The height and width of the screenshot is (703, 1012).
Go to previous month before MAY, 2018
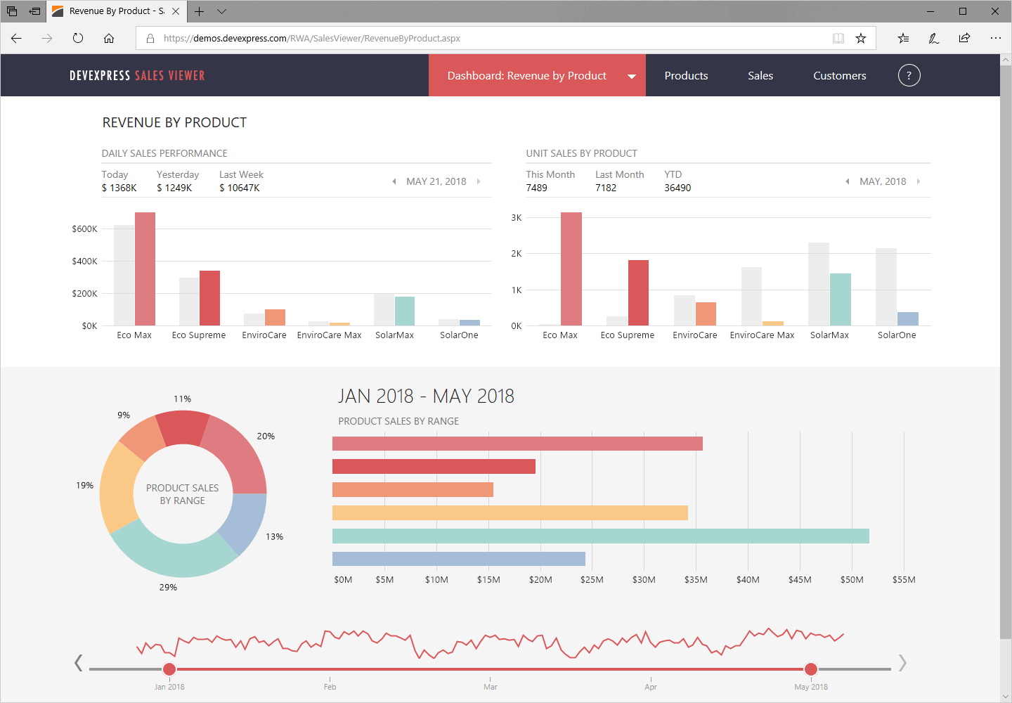click(848, 181)
